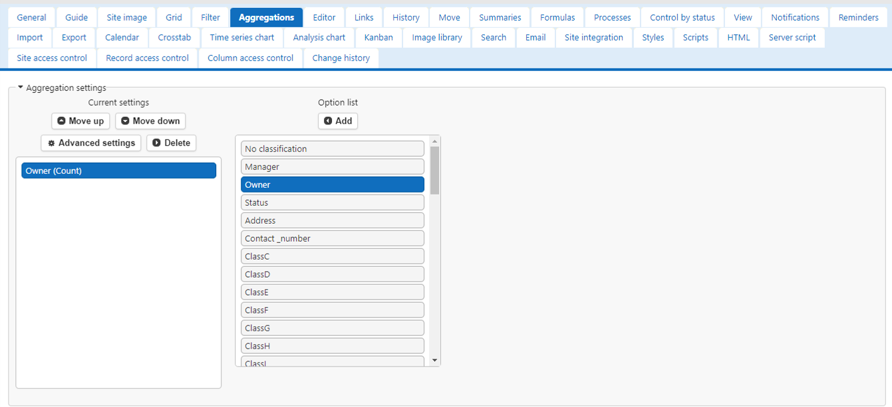Select Contact _number in option list
The width and height of the screenshot is (892, 407).
point(333,238)
